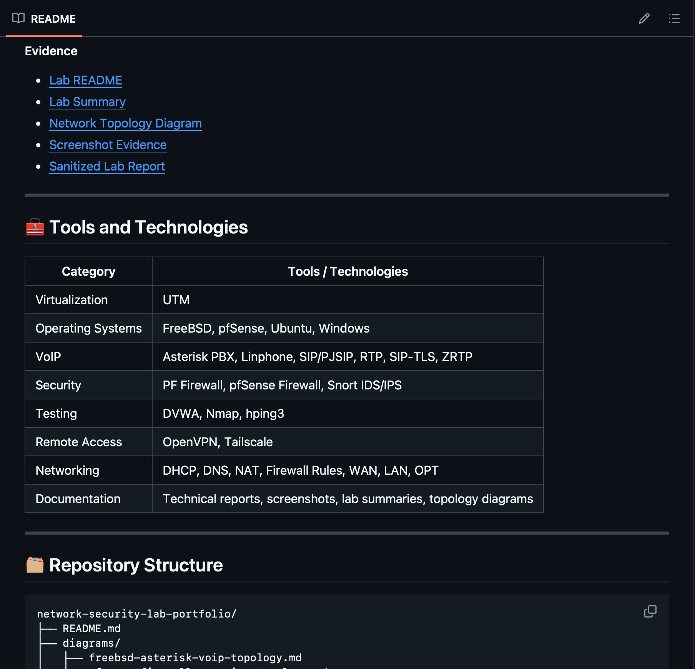Screen dimensions: 695x669
Task: Open the Lab Summary link
Action: pos(88,102)
